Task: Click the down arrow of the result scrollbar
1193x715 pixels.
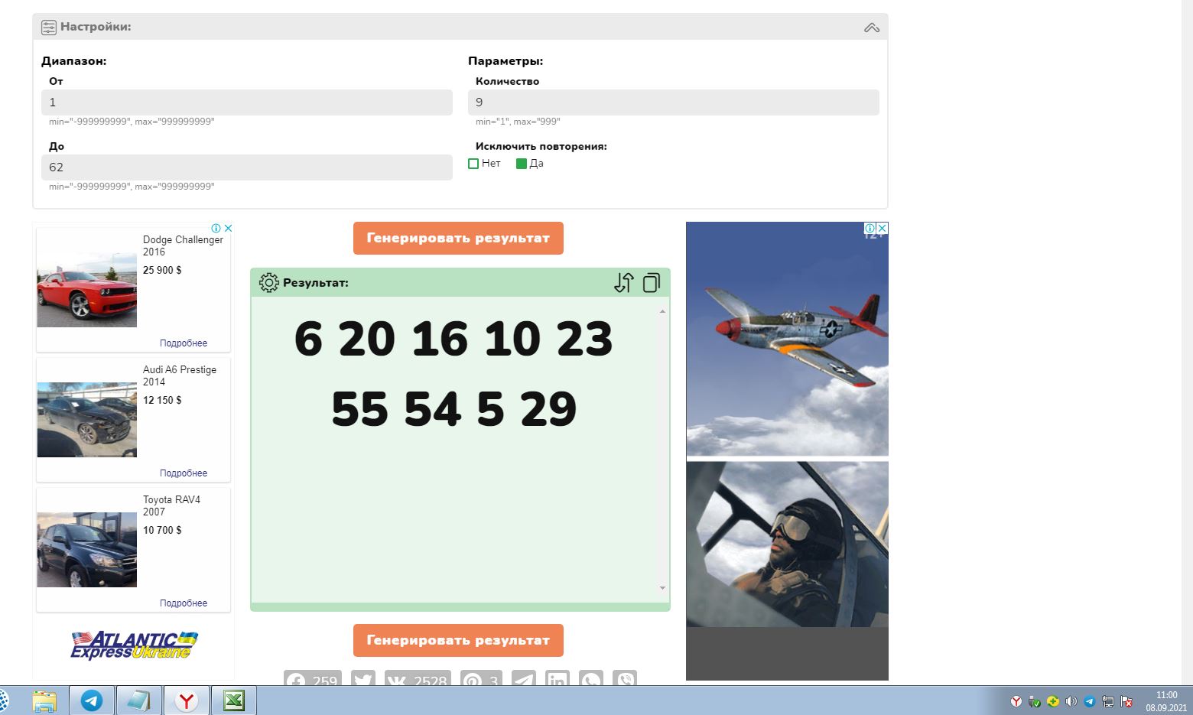Action: (662, 588)
